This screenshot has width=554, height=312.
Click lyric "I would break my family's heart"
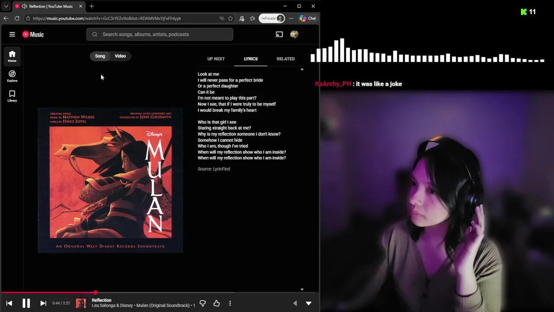pos(227,110)
